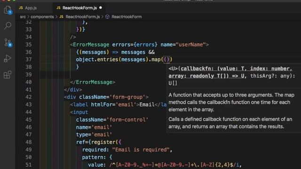Click name='email' on line 46
Screen dimensions: 301x169
(94, 127)
